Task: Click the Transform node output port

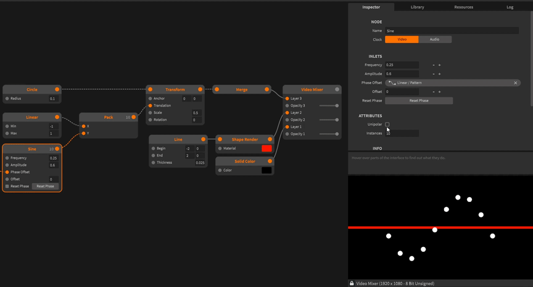Action: click(x=200, y=89)
